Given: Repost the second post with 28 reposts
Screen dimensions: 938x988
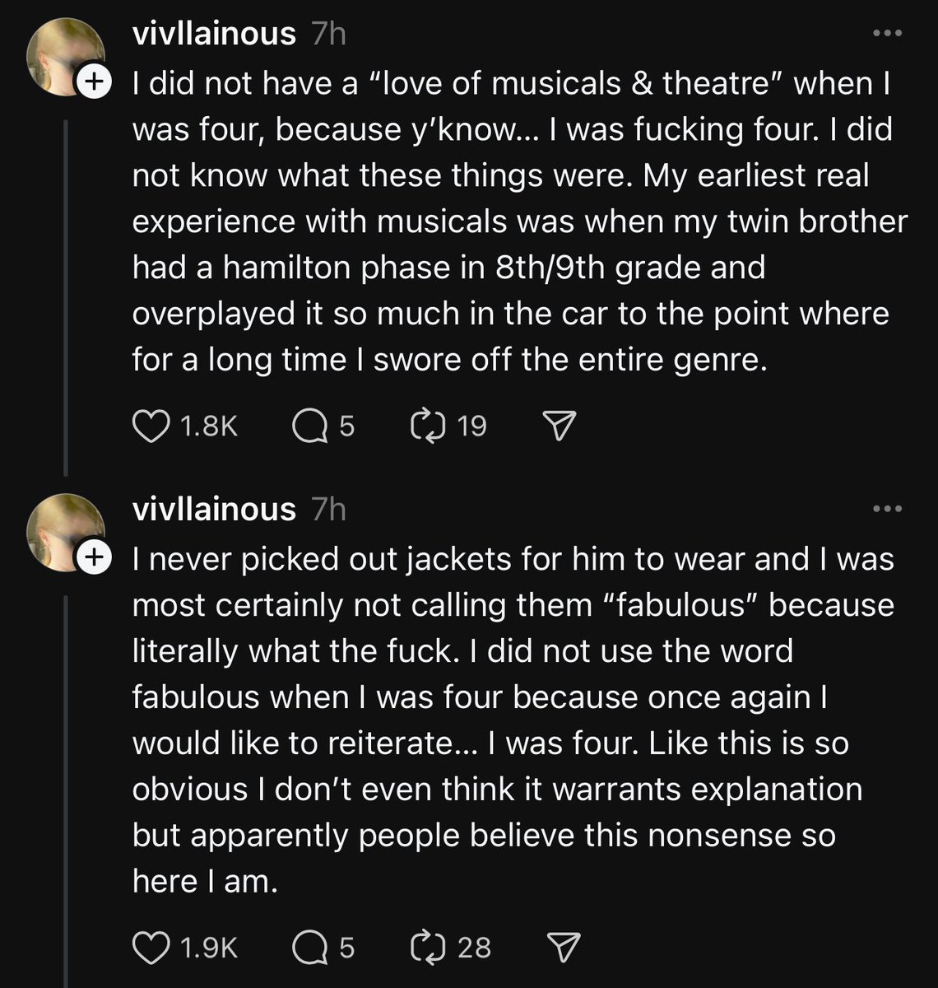Looking at the screenshot, I should click(x=427, y=947).
